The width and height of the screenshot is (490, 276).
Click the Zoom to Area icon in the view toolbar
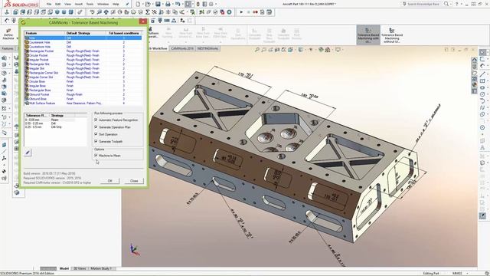(264, 49)
